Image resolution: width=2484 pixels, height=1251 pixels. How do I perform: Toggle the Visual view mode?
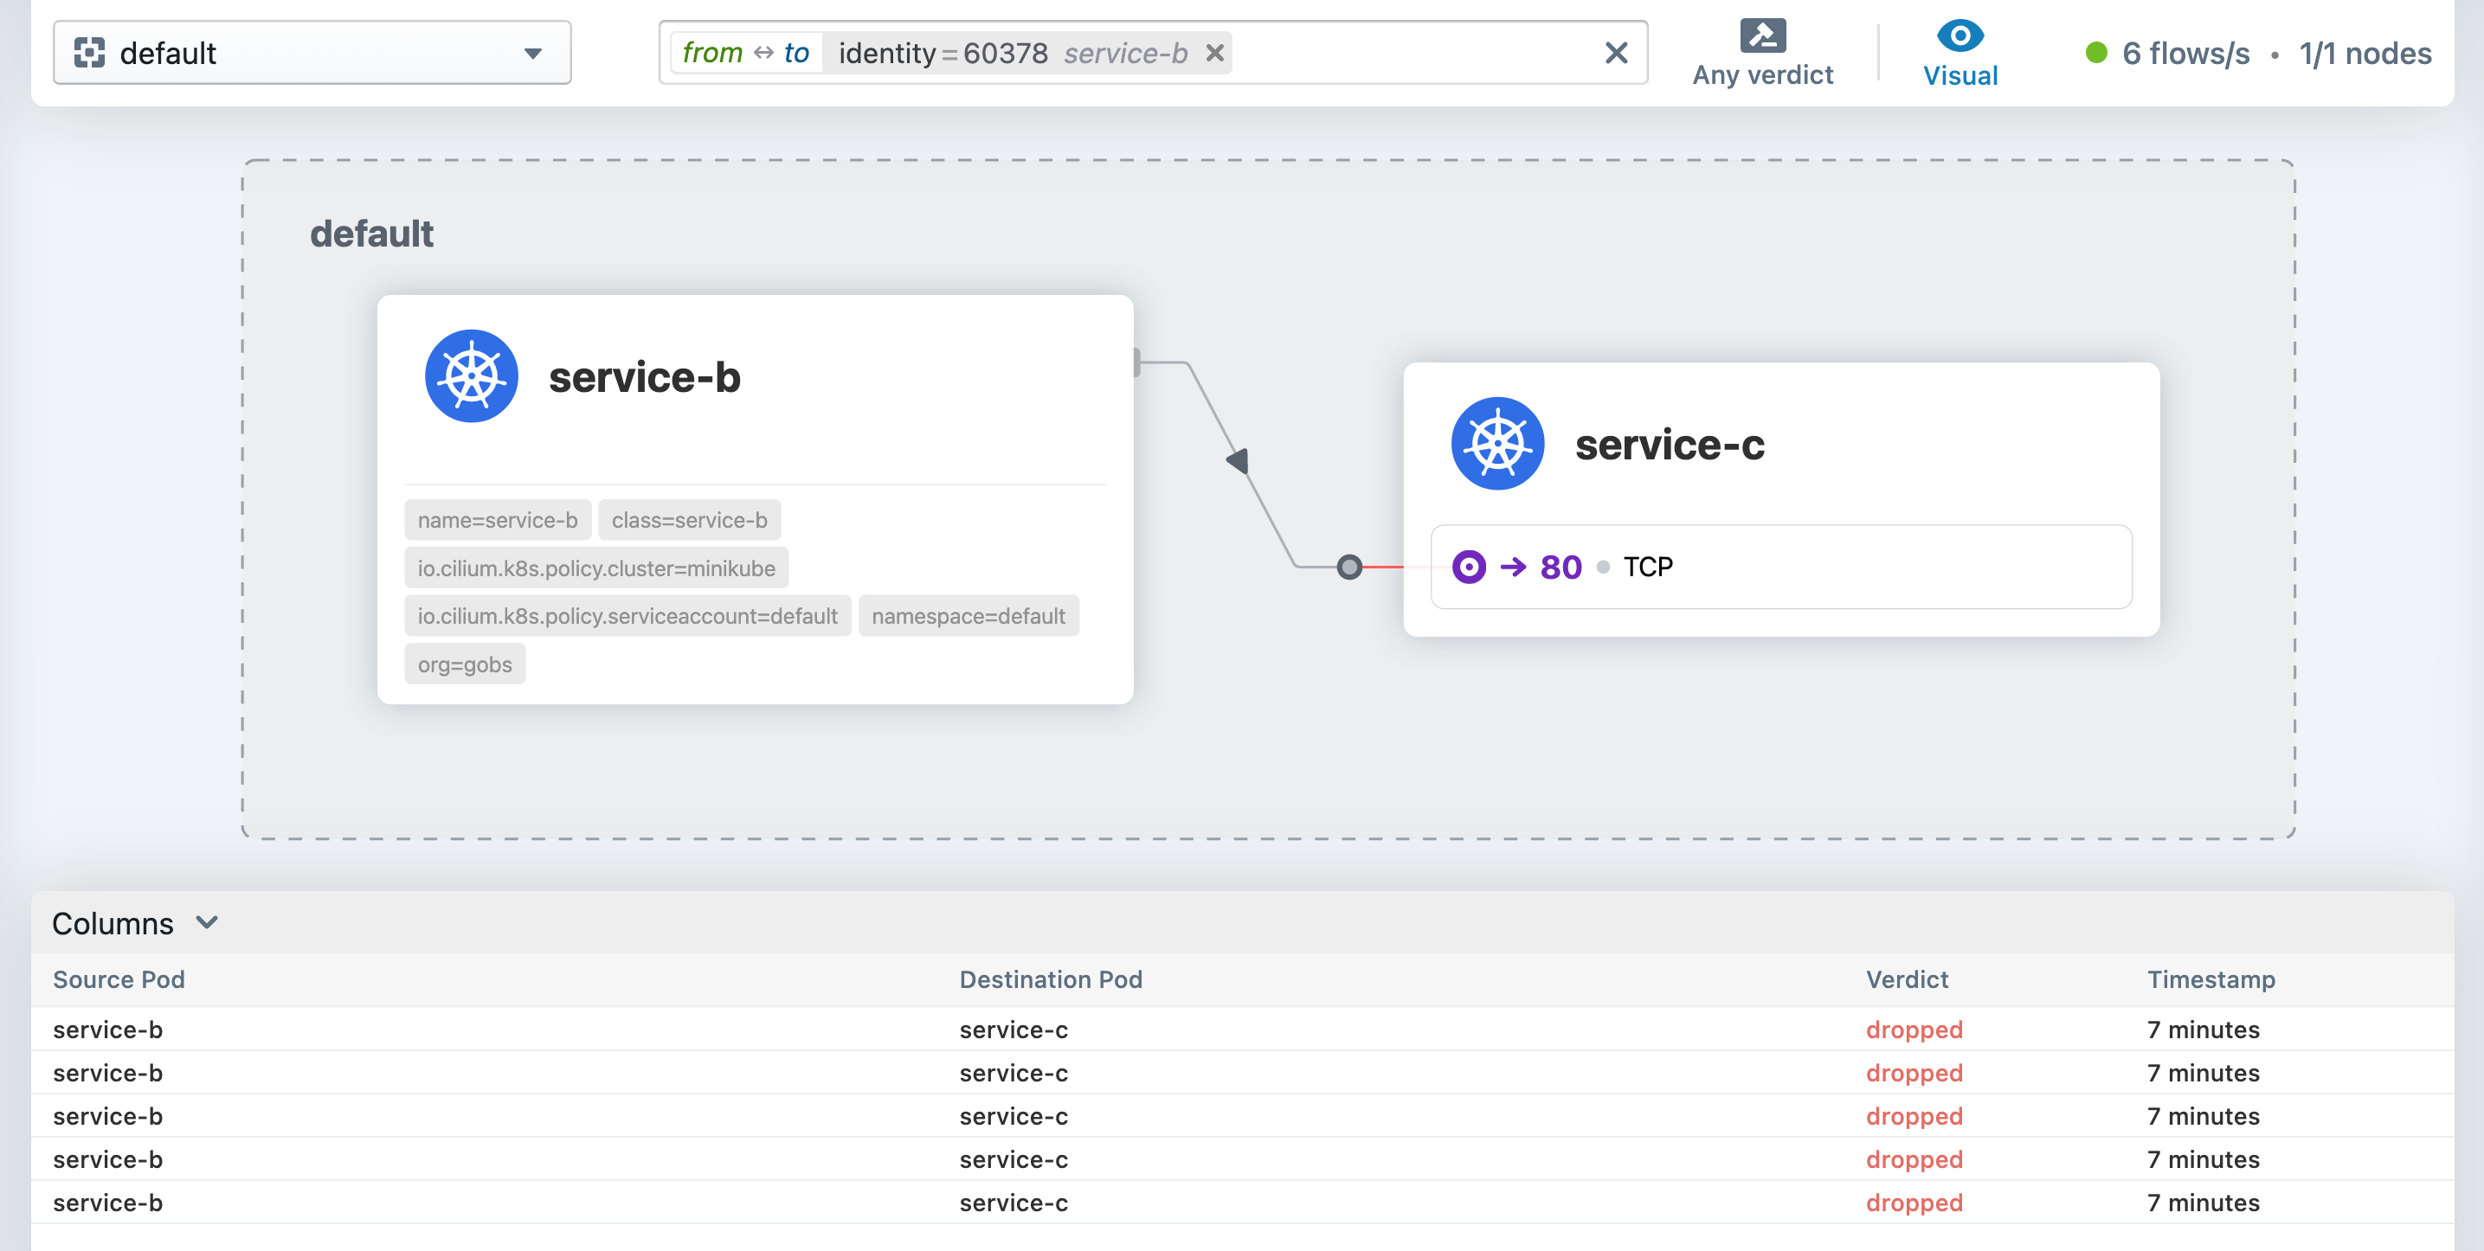1960,75
